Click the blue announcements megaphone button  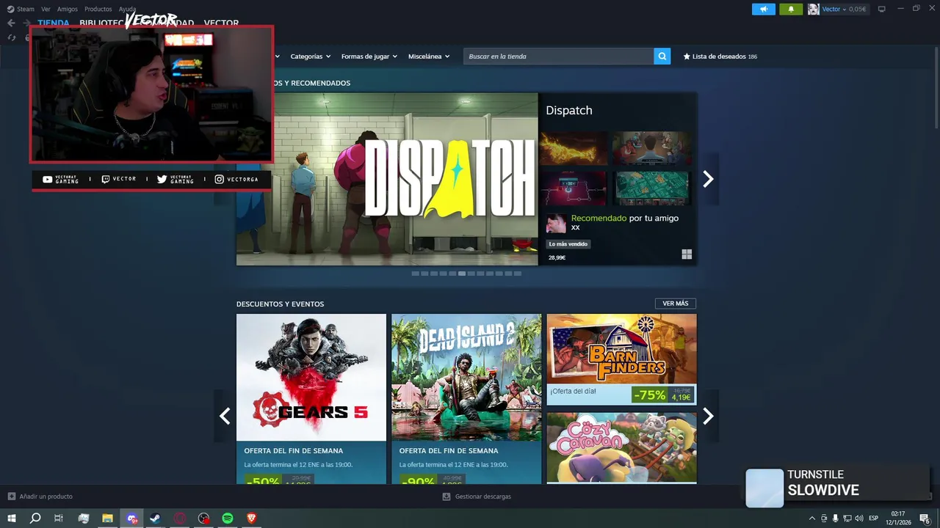point(764,9)
